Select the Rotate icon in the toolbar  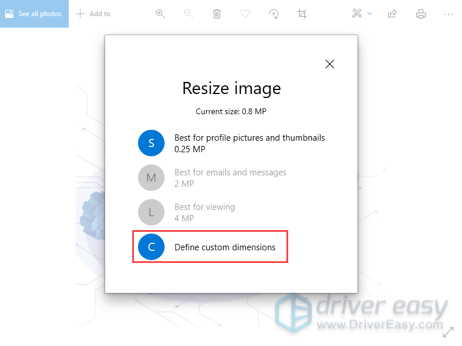click(x=273, y=13)
